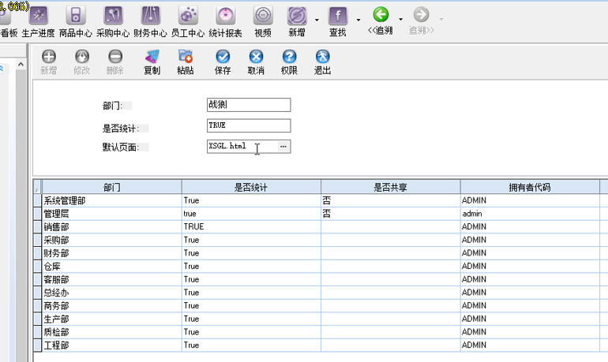
Task: Sort by the 拥有者代码 column header
Action: pyautogui.click(x=530, y=188)
